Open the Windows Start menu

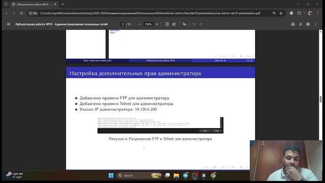pos(111,175)
